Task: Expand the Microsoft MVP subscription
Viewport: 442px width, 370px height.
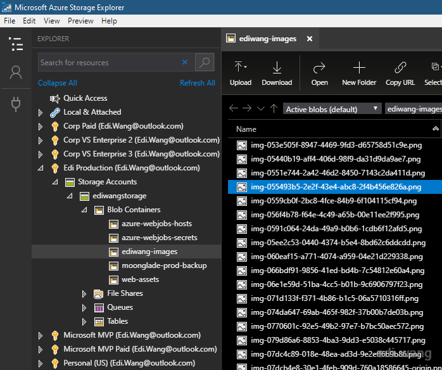Action: pyautogui.click(x=41, y=336)
